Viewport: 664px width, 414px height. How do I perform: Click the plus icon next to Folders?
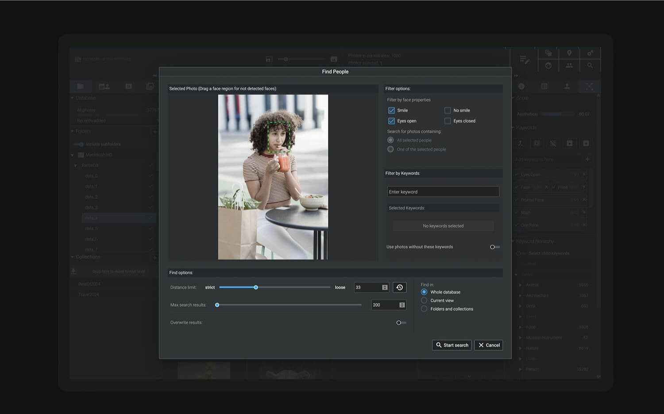pos(154,131)
